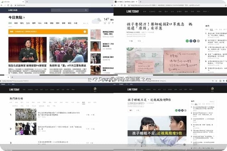Viewport: 227px width, 151px height.
Task: Click the LINE TODAY logo on the 熱門排行榜 page
Action: point(14,90)
